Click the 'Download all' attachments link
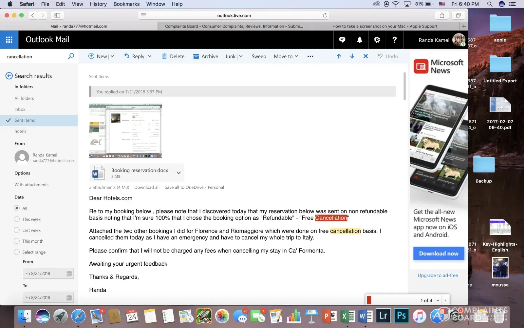Viewport: 524px width, 328px height. [x=147, y=187]
